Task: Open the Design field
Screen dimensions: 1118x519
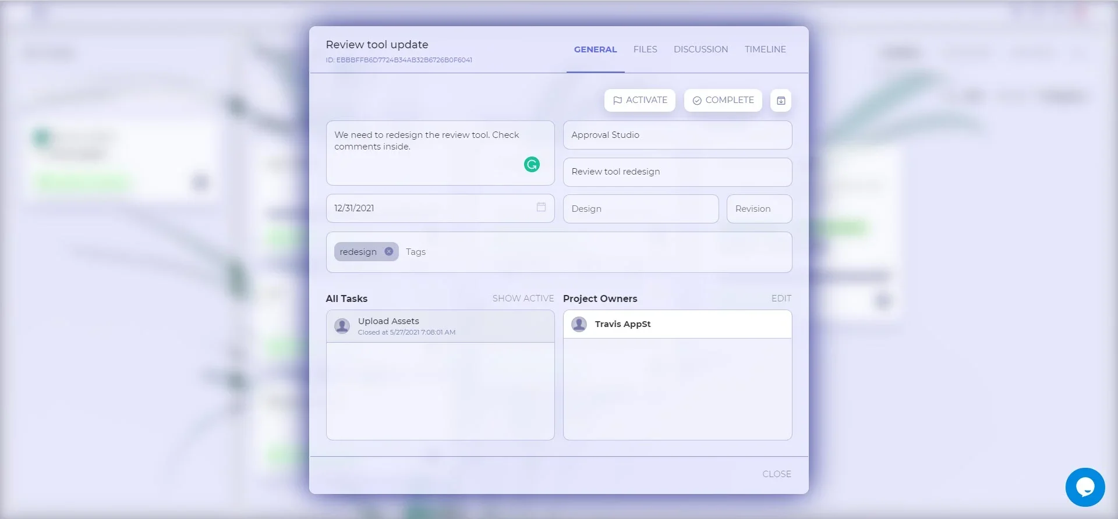Action: 641,209
